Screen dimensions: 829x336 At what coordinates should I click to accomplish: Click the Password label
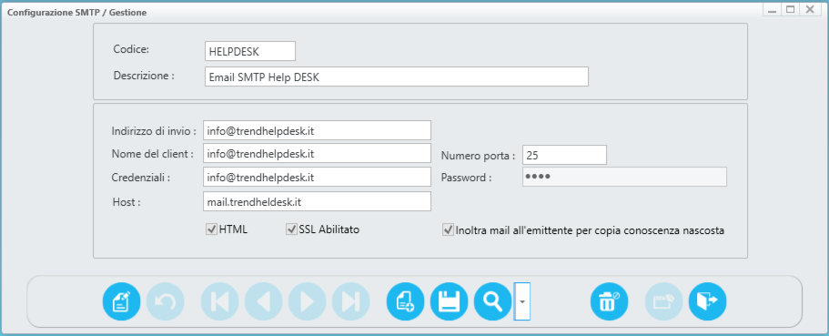pyautogui.click(x=466, y=178)
